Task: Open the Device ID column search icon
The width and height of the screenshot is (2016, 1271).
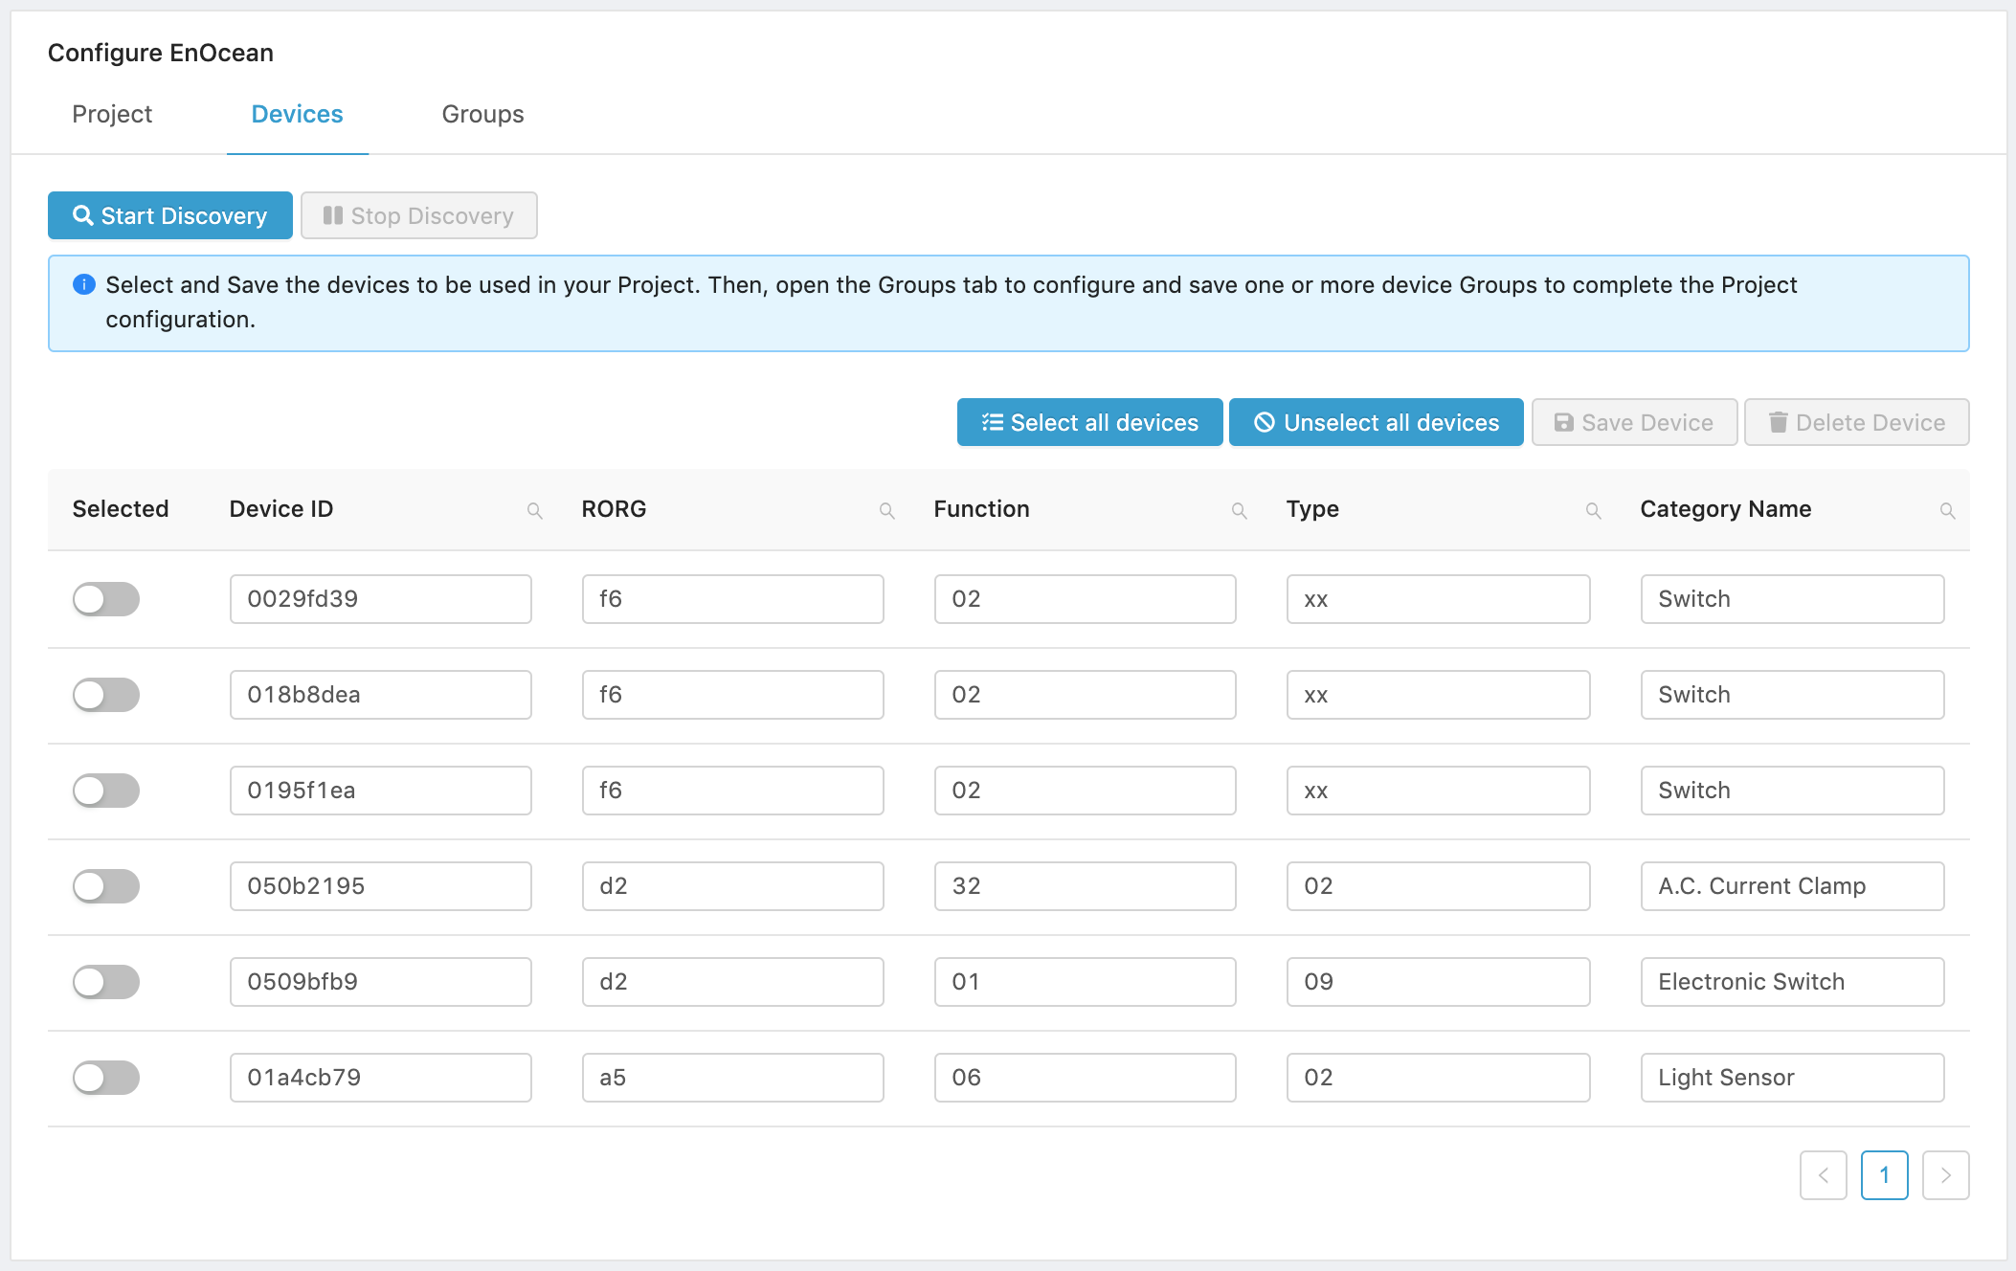Action: coord(535,511)
